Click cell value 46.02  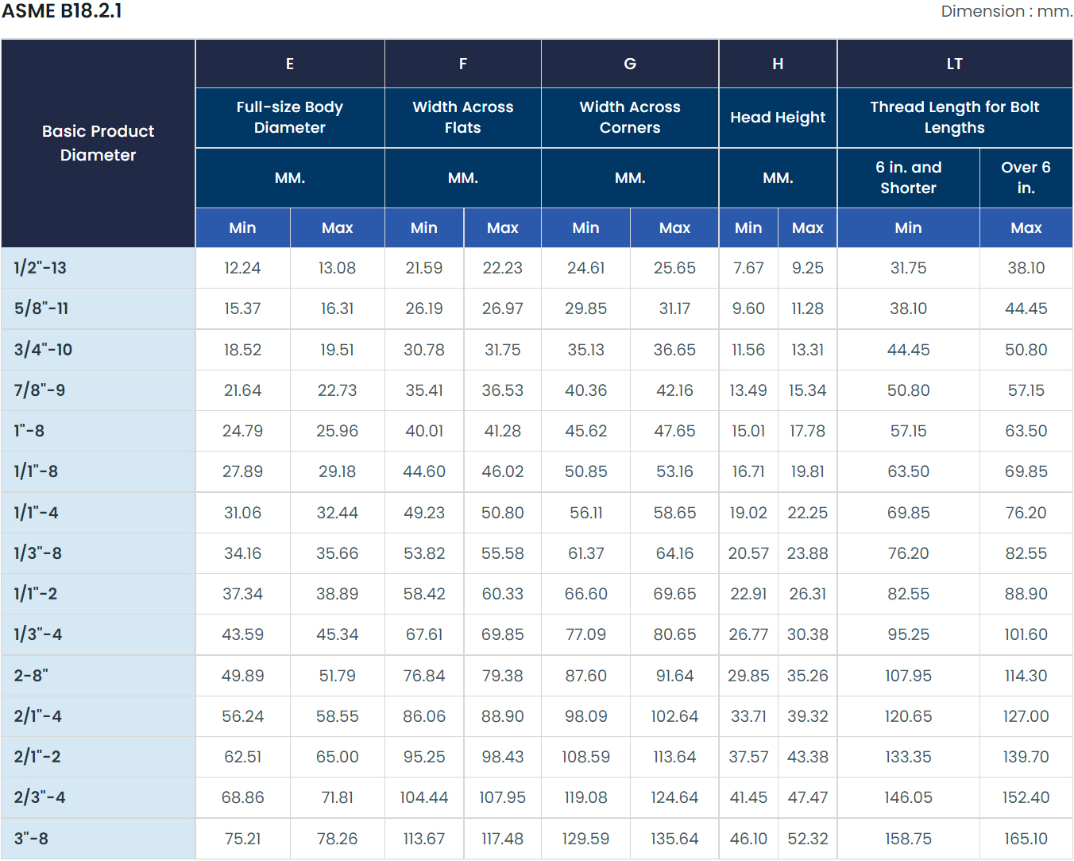tap(503, 471)
